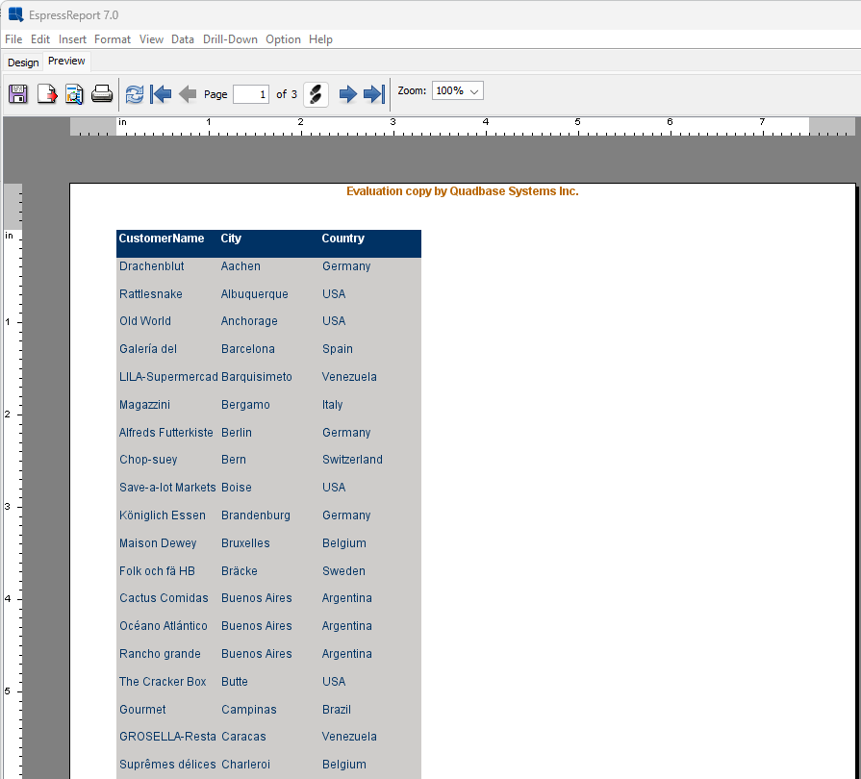861x779 pixels.
Task: Go to the previous page
Action: click(x=188, y=94)
